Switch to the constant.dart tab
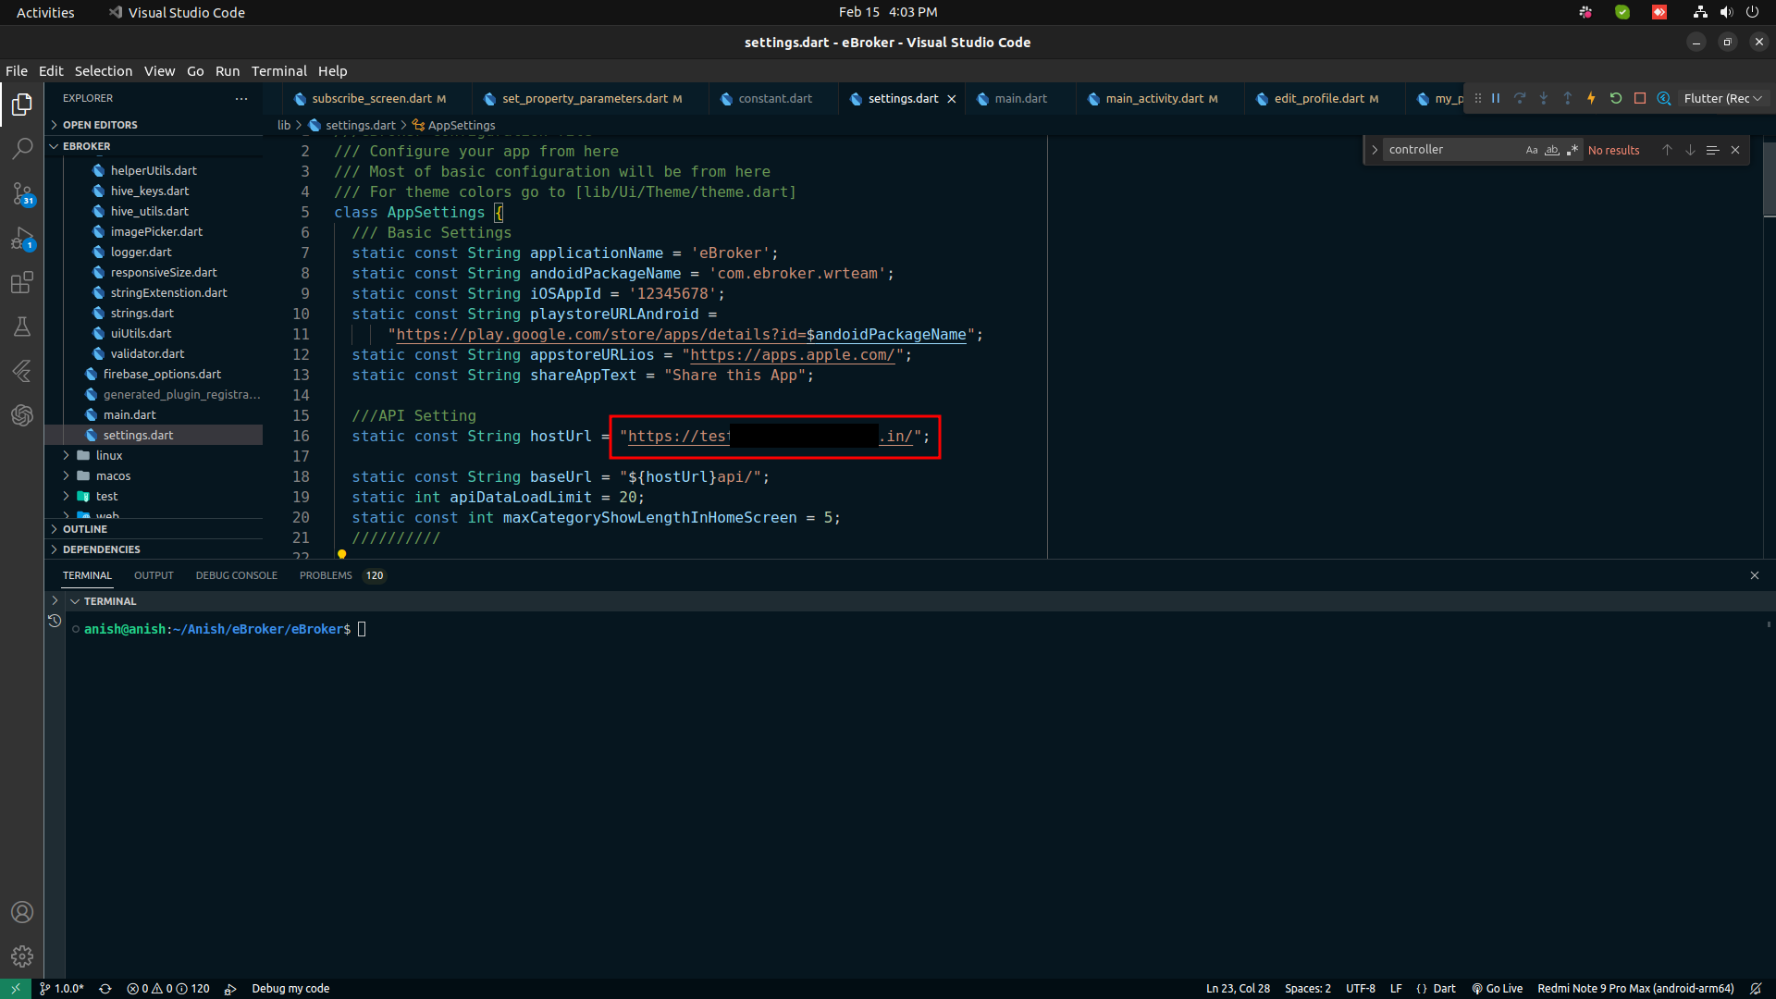This screenshot has width=1776, height=999. 774,99
